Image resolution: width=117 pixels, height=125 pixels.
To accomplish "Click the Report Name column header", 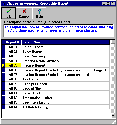I will (x=65, y=42).
